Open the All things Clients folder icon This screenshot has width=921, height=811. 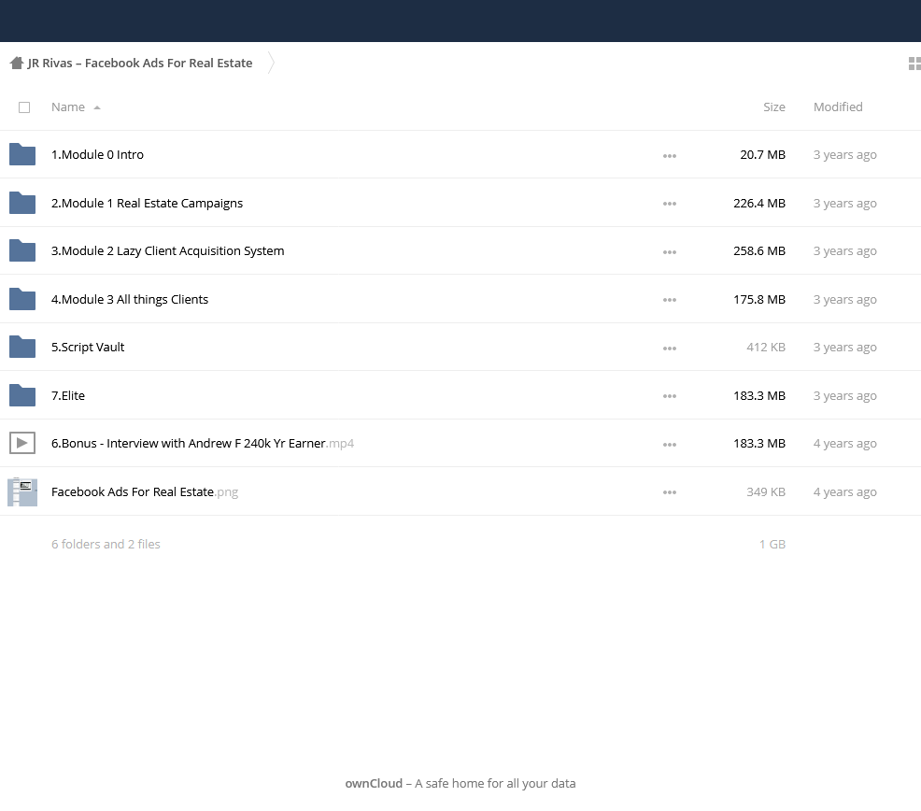tap(22, 299)
